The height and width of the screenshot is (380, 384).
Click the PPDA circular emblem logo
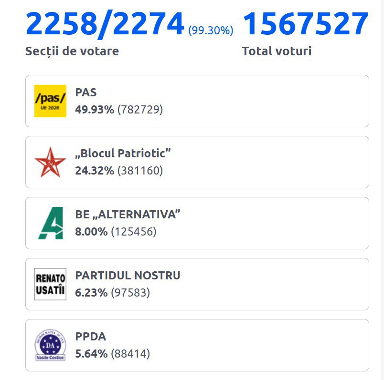tap(50, 345)
